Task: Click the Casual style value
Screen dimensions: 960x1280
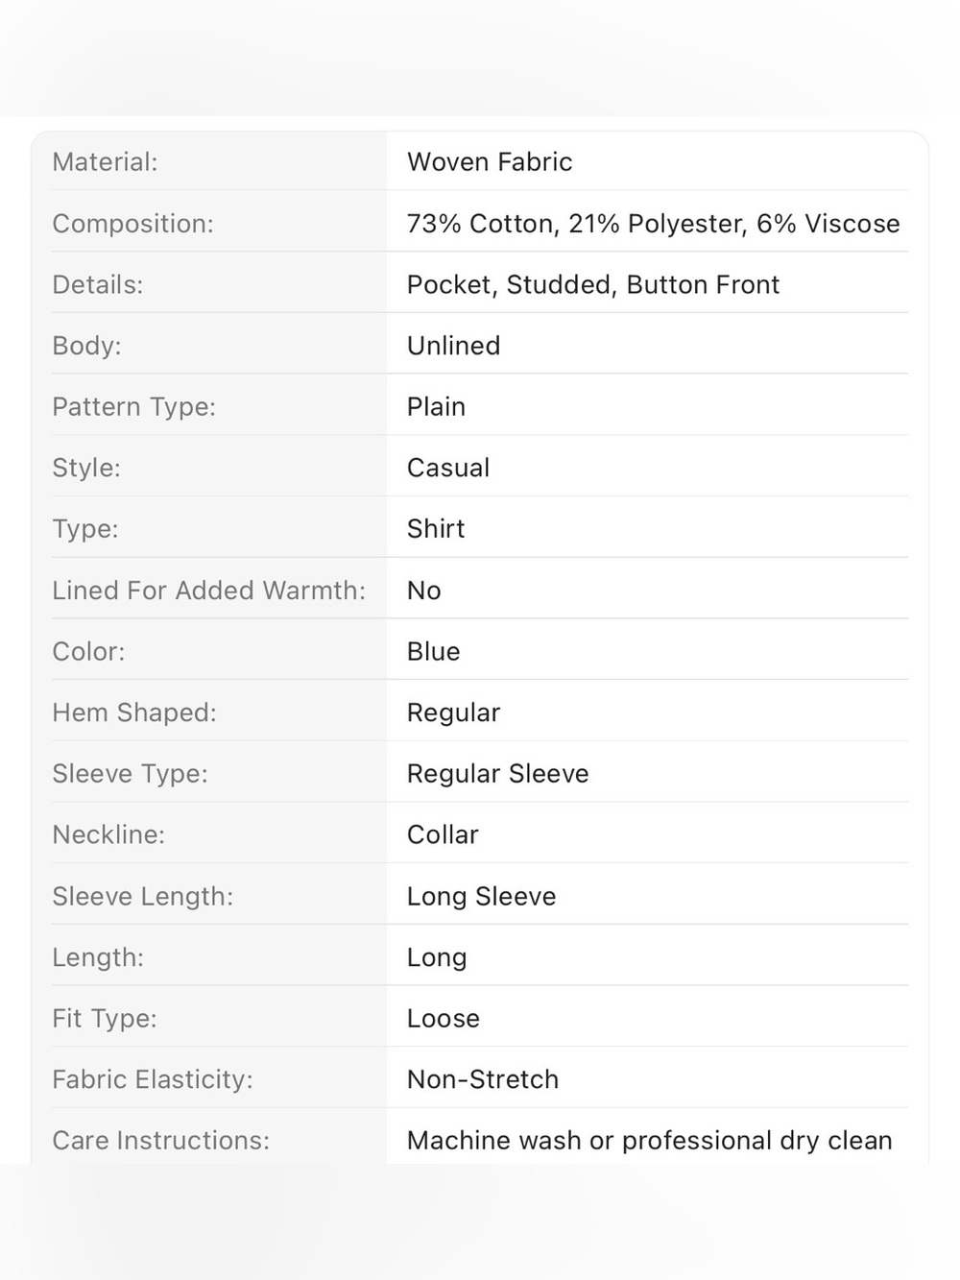Action: tap(448, 468)
